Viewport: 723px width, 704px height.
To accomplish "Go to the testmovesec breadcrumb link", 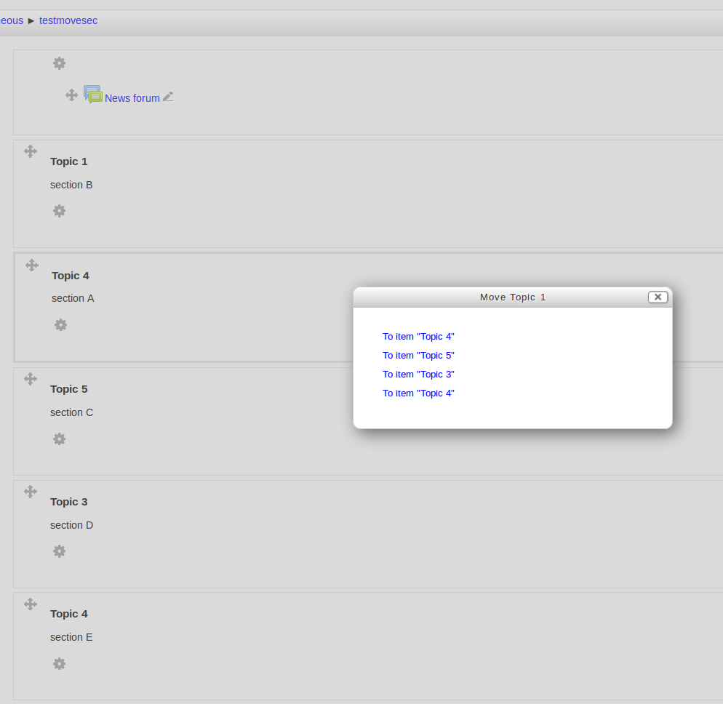I will tap(68, 21).
